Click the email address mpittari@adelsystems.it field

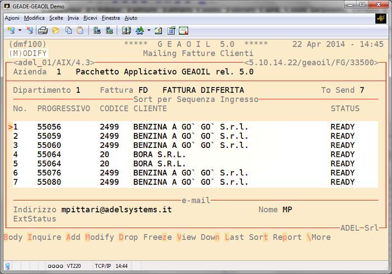116,210
